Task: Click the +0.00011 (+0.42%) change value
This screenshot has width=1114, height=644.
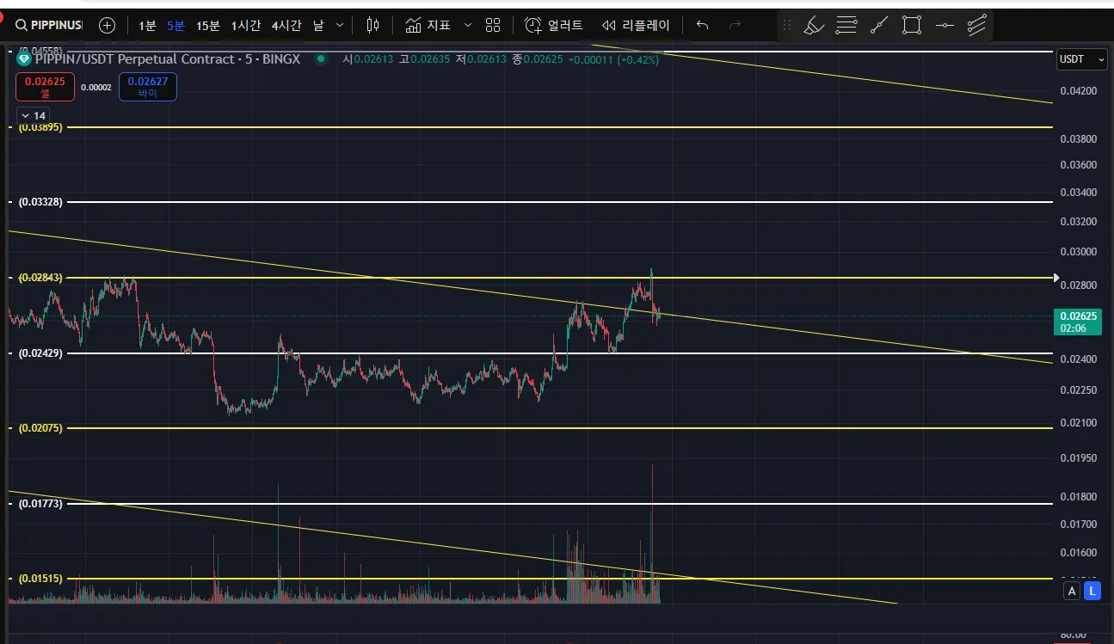Action: pyautogui.click(x=613, y=59)
